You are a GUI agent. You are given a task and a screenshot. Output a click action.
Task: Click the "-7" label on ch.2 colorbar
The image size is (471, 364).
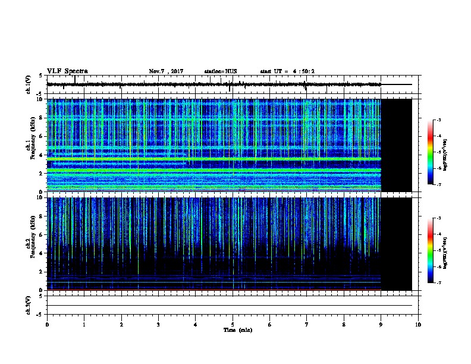[x=438, y=283]
